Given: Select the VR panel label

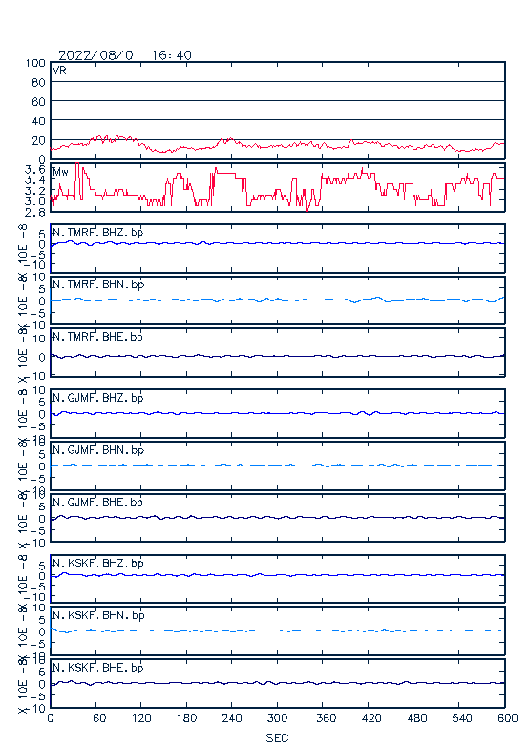Looking at the screenshot, I should [x=59, y=71].
